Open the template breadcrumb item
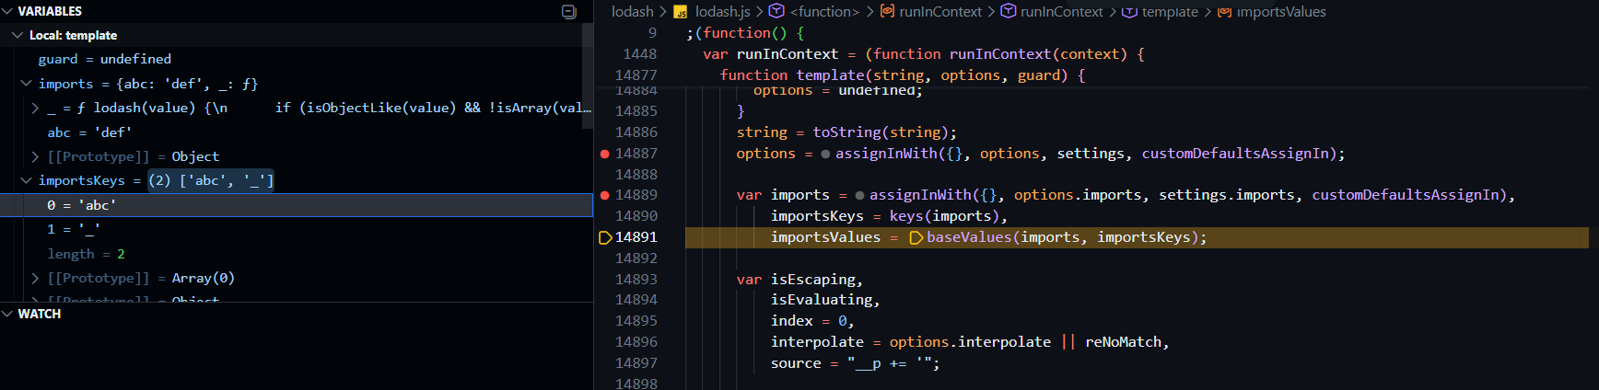This screenshot has width=1599, height=390. pyautogui.click(x=1170, y=11)
